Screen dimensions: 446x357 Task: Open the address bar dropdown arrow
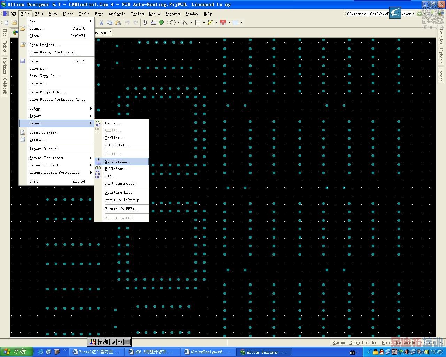point(413,14)
